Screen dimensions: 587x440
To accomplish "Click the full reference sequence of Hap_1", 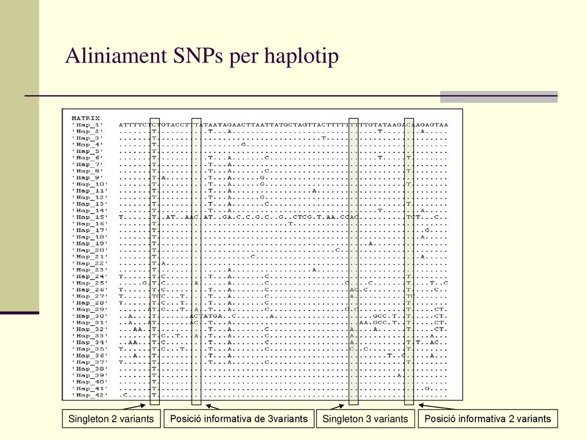I will click(283, 125).
